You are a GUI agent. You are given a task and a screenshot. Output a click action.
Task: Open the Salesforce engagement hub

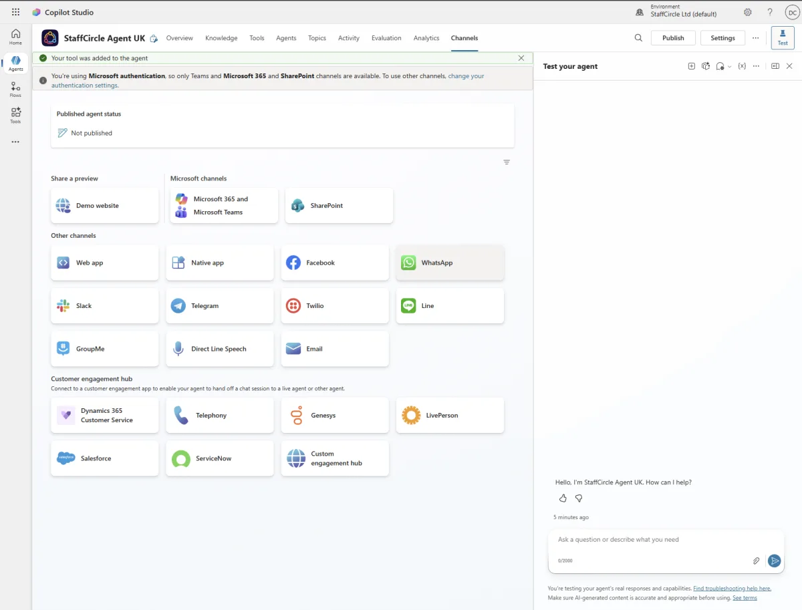click(x=105, y=458)
